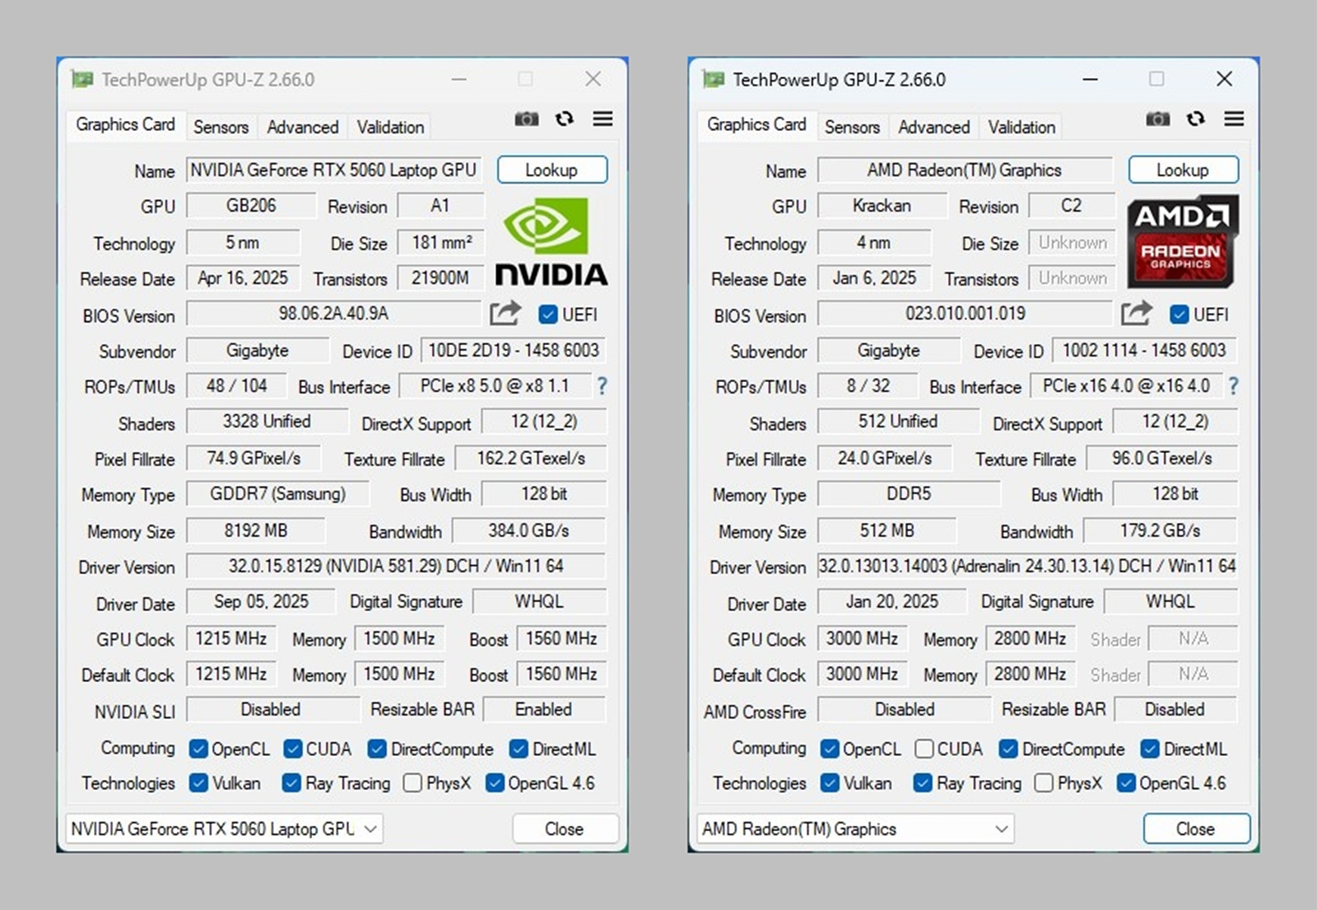The width and height of the screenshot is (1317, 910).
Task: Minimize the AMD GPU-Z window
Action: tap(1090, 79)
